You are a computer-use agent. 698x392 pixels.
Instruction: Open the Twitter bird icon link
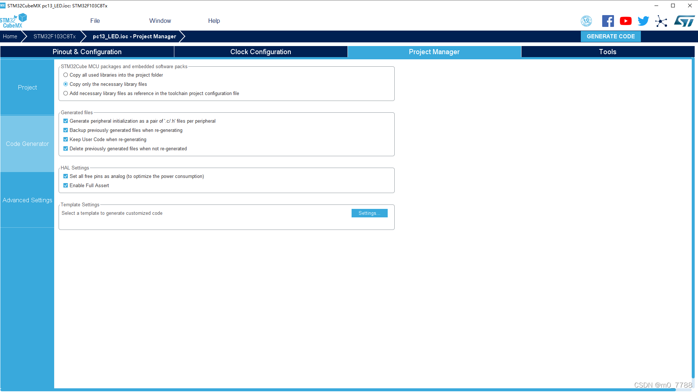click(643, 21)
